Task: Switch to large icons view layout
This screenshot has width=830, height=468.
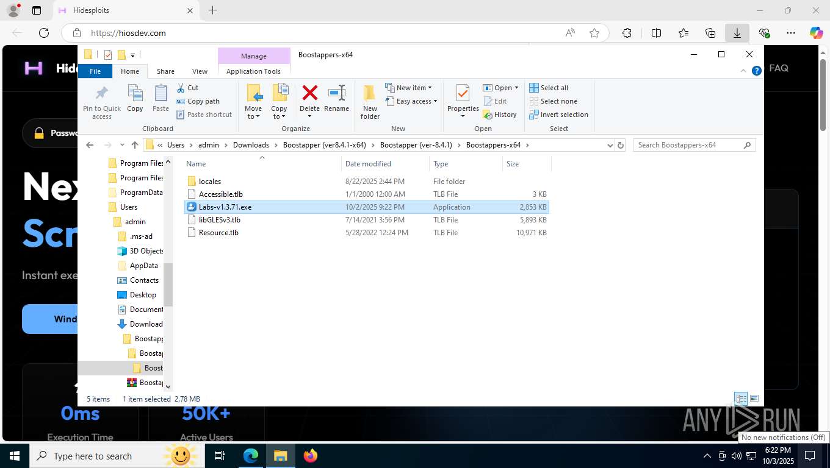Action: click(754, 399)
